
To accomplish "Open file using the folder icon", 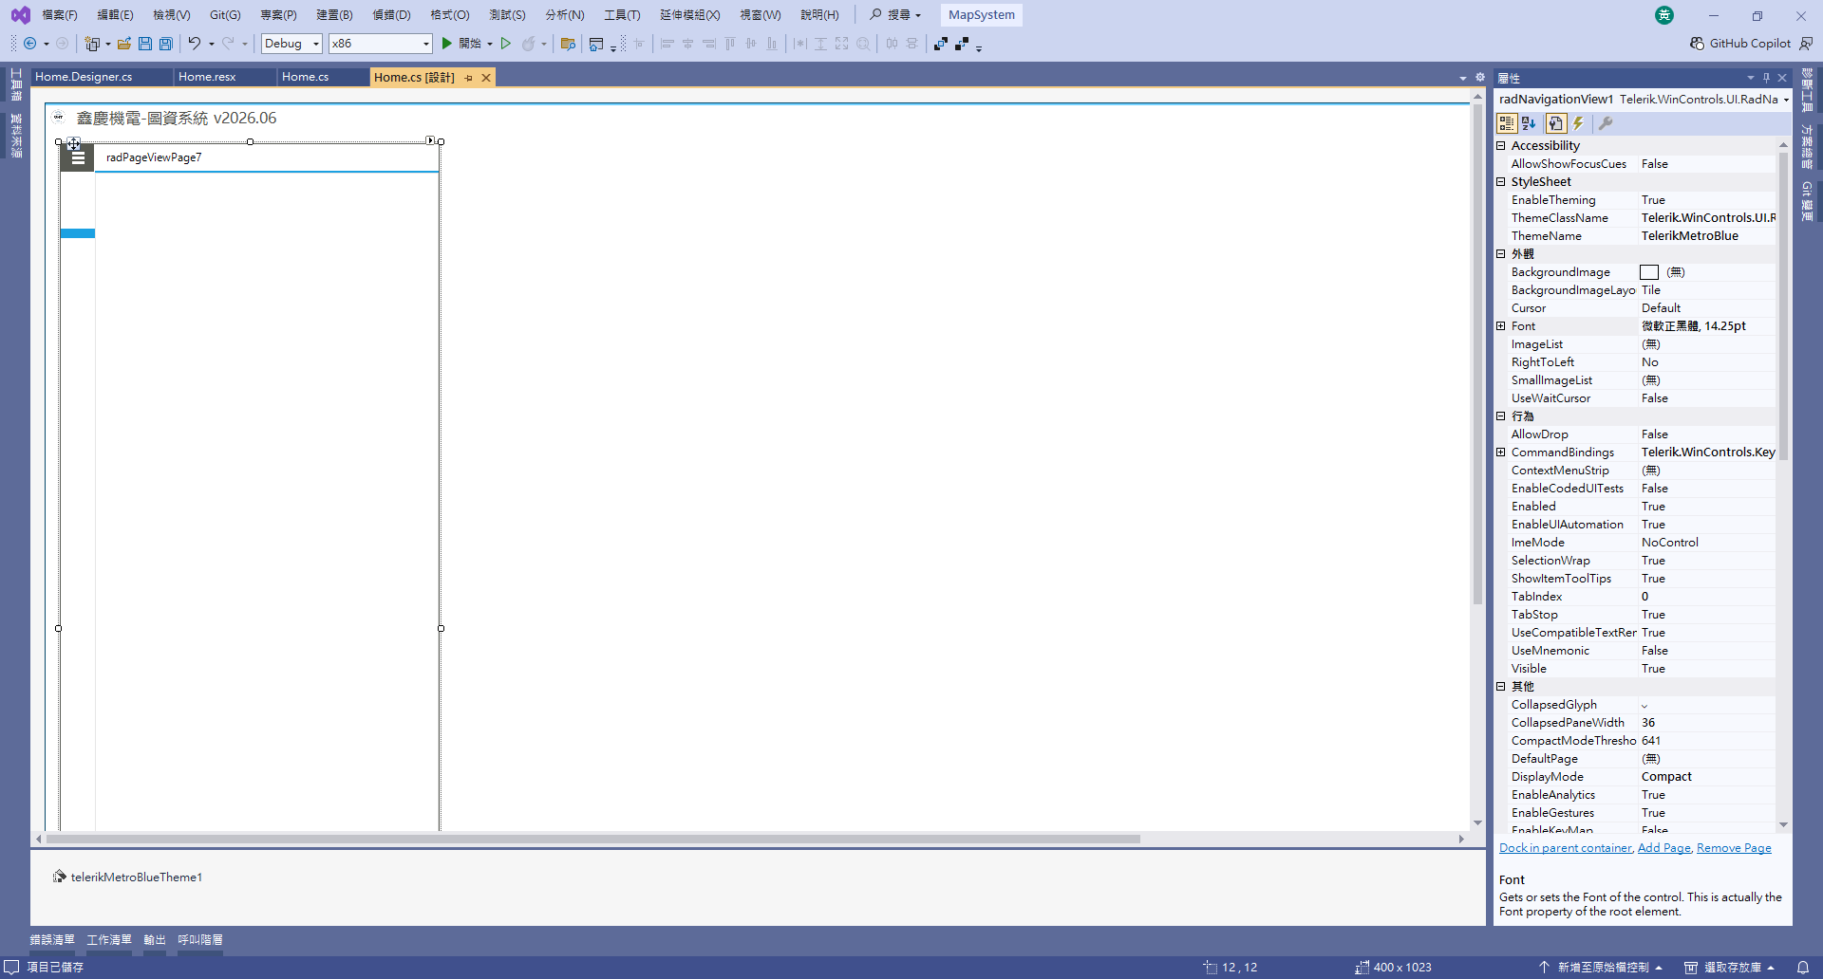I will [x=124, y=44].
